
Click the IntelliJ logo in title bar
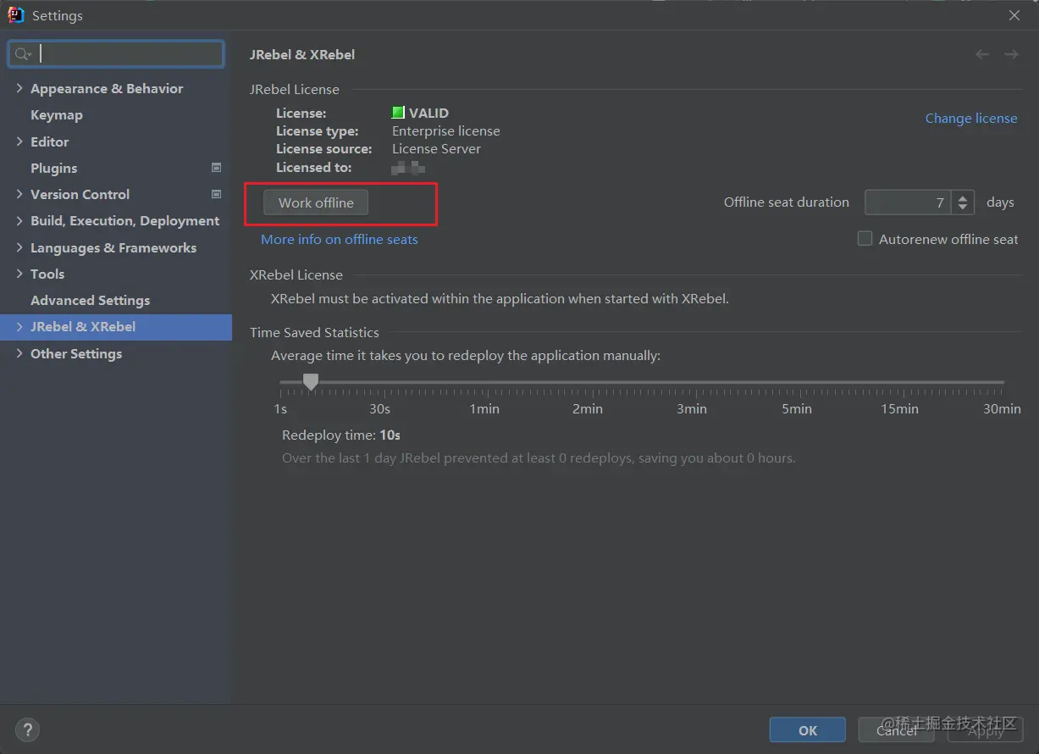[x=16, y=15]
